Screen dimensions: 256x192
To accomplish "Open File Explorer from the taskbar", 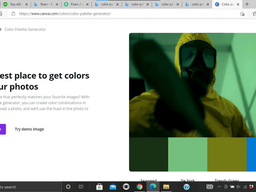I will tap(166, 187).
